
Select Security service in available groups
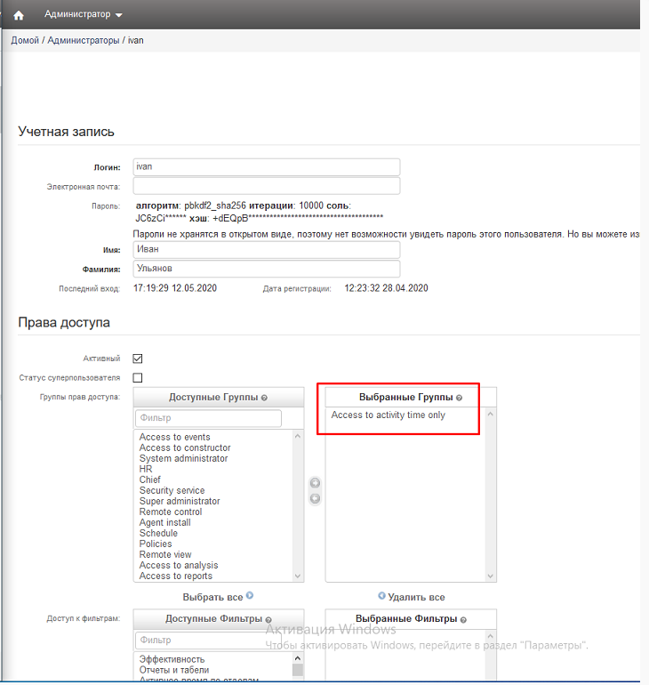(172, 490)
